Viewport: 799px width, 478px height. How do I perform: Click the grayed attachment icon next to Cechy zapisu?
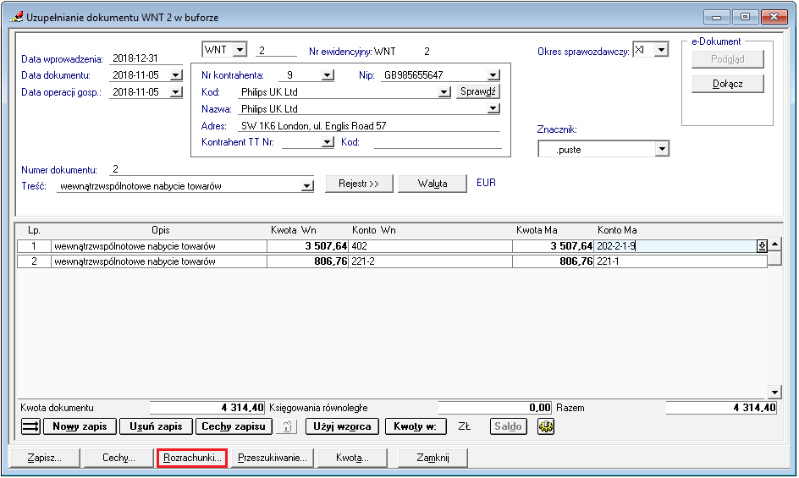click(287, 426)
